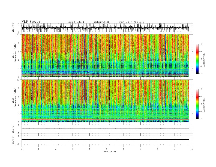Viewport: 216px width, 167px height.
Task: Click the ch.2 PSD color scale bar
Action: [197, 104]
